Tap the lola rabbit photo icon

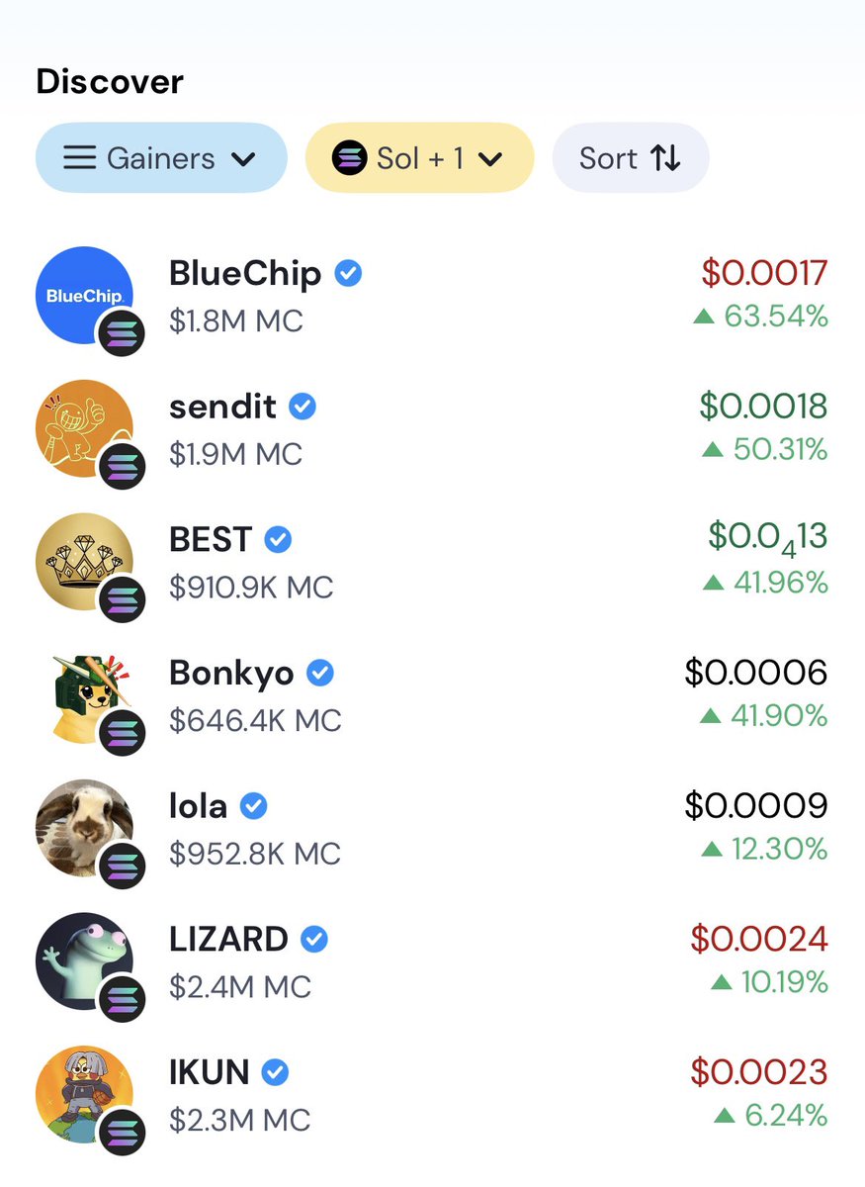[x=84, y=828]
